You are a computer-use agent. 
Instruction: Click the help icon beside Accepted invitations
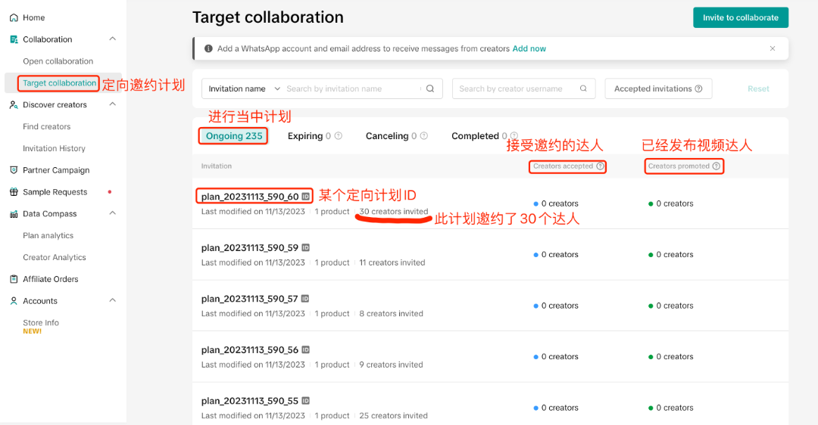pyautogui.click(x=698, y=88)
